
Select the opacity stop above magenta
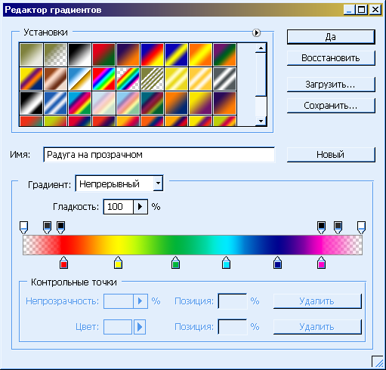pyautogui.click(x=321, y=227)
